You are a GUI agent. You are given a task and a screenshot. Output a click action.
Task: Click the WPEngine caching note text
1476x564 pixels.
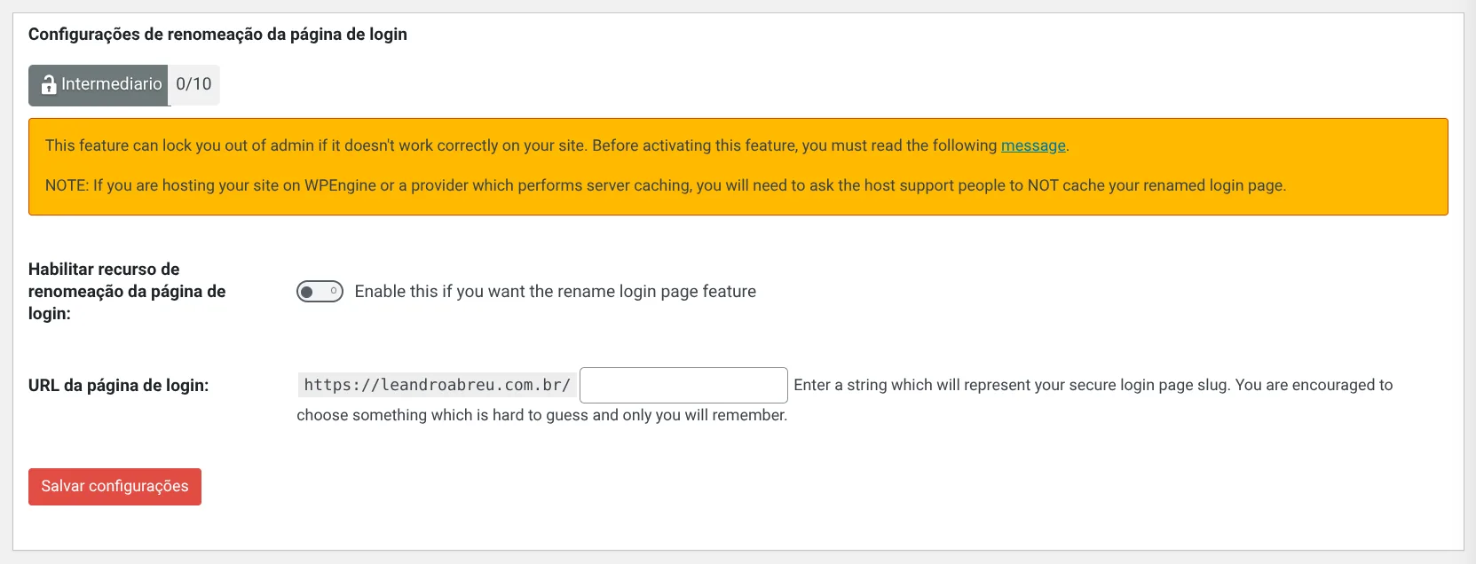[x=666, y=185]
